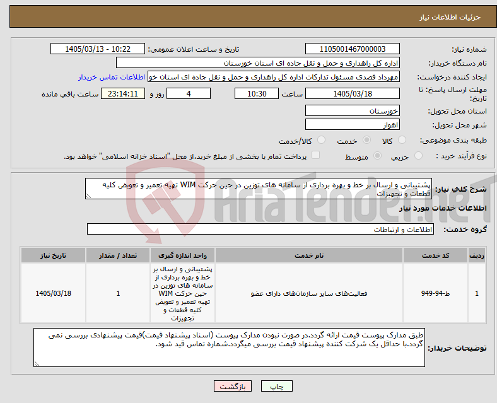Click the جزئیات اطلاعات نیاز header title

(450, 17)
